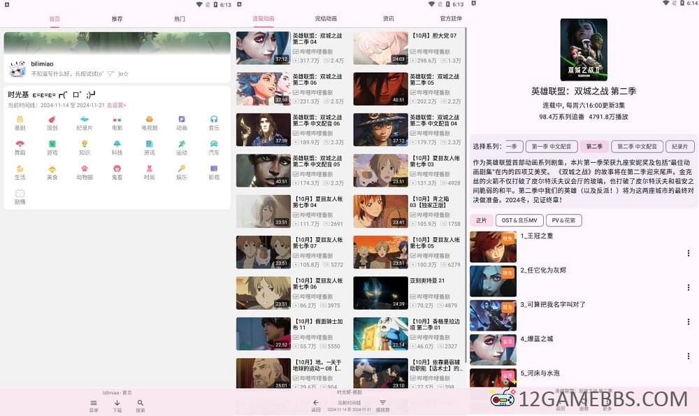This screenshot has width=699, height=416.
Task: Open the 当前时间线 date range selector
Action: (349, 406)
